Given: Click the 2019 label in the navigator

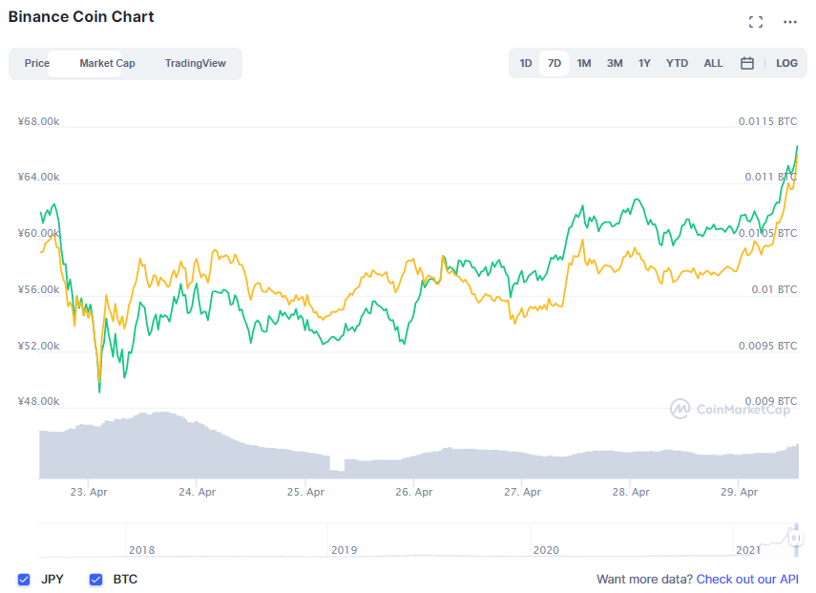Looking at the screenshot, I should pos(344,550).
